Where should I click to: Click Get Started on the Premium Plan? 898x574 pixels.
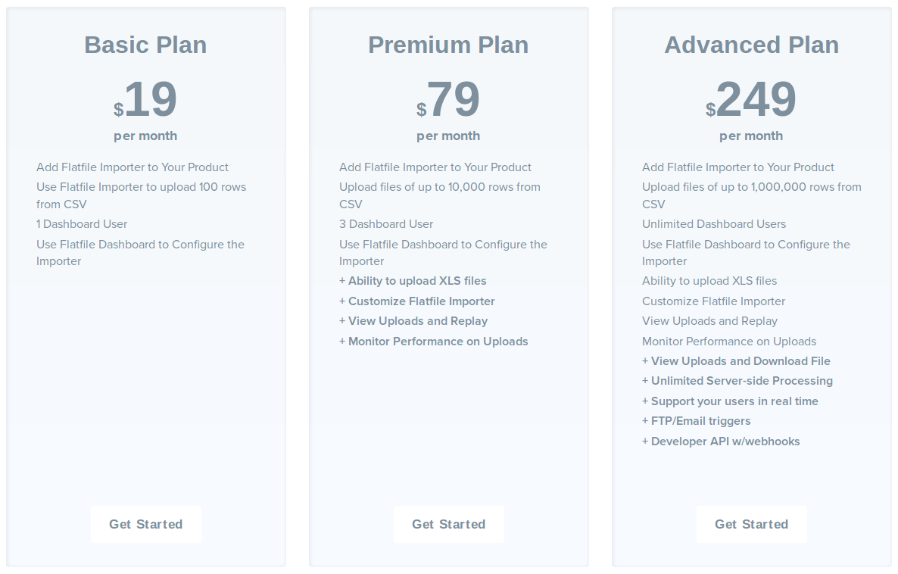tap(448, 524)
